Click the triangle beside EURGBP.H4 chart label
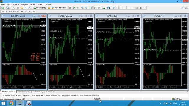 (144, 19)
